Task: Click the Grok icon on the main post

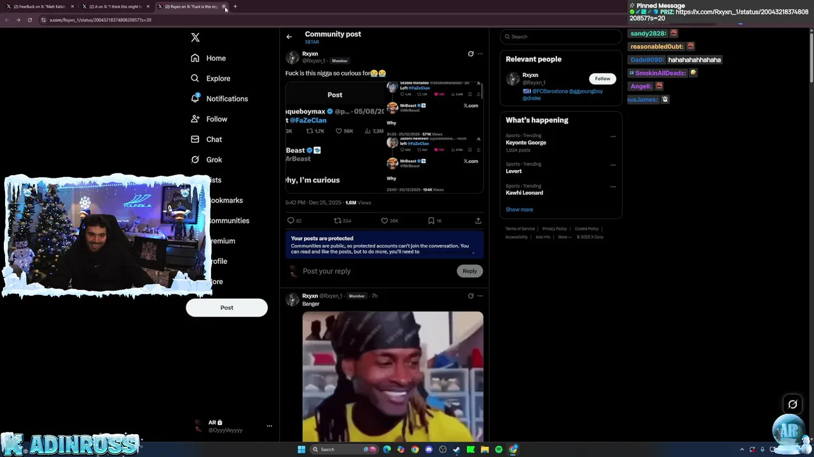Action: pos(471,54)
